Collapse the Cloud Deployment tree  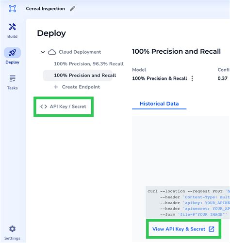click(43, 52)
